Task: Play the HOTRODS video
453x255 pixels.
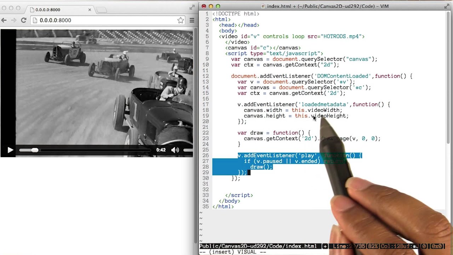Action: [10, 150]
